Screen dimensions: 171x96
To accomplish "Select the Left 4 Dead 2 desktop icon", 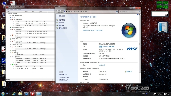I will tap(3, 51).
